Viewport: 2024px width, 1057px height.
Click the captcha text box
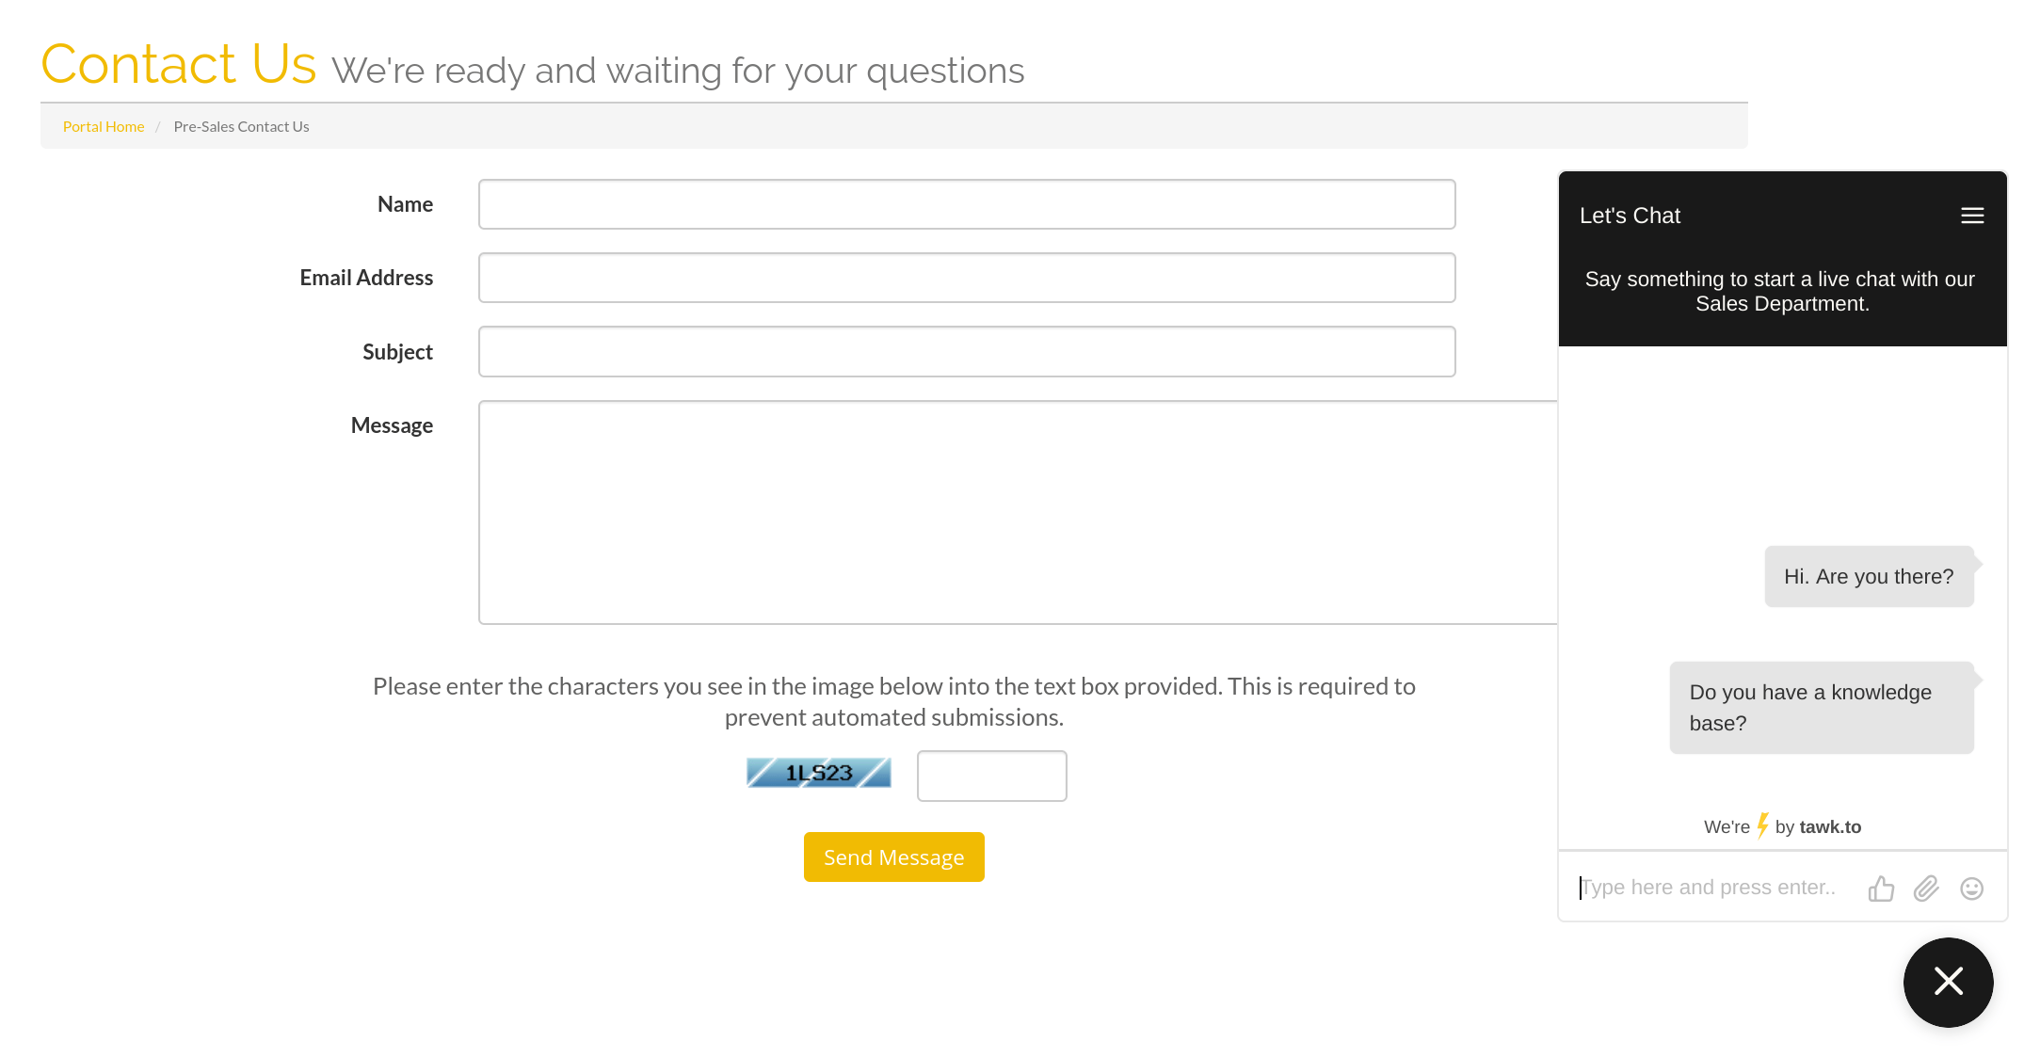[992, 776]
